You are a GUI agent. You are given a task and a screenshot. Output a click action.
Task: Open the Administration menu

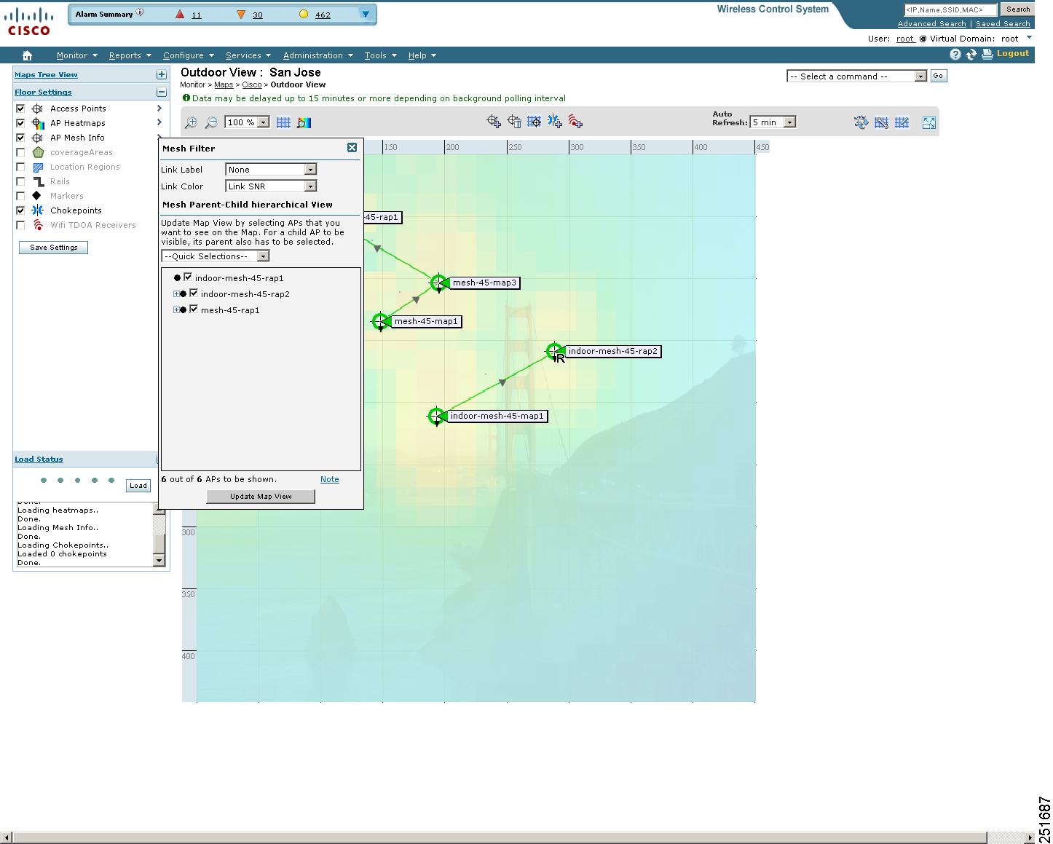[318, 55]
